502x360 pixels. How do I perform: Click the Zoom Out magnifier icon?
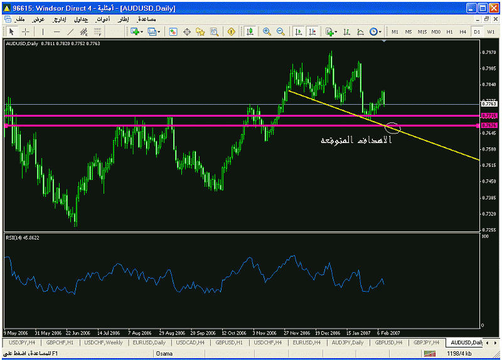click(280, 31)
